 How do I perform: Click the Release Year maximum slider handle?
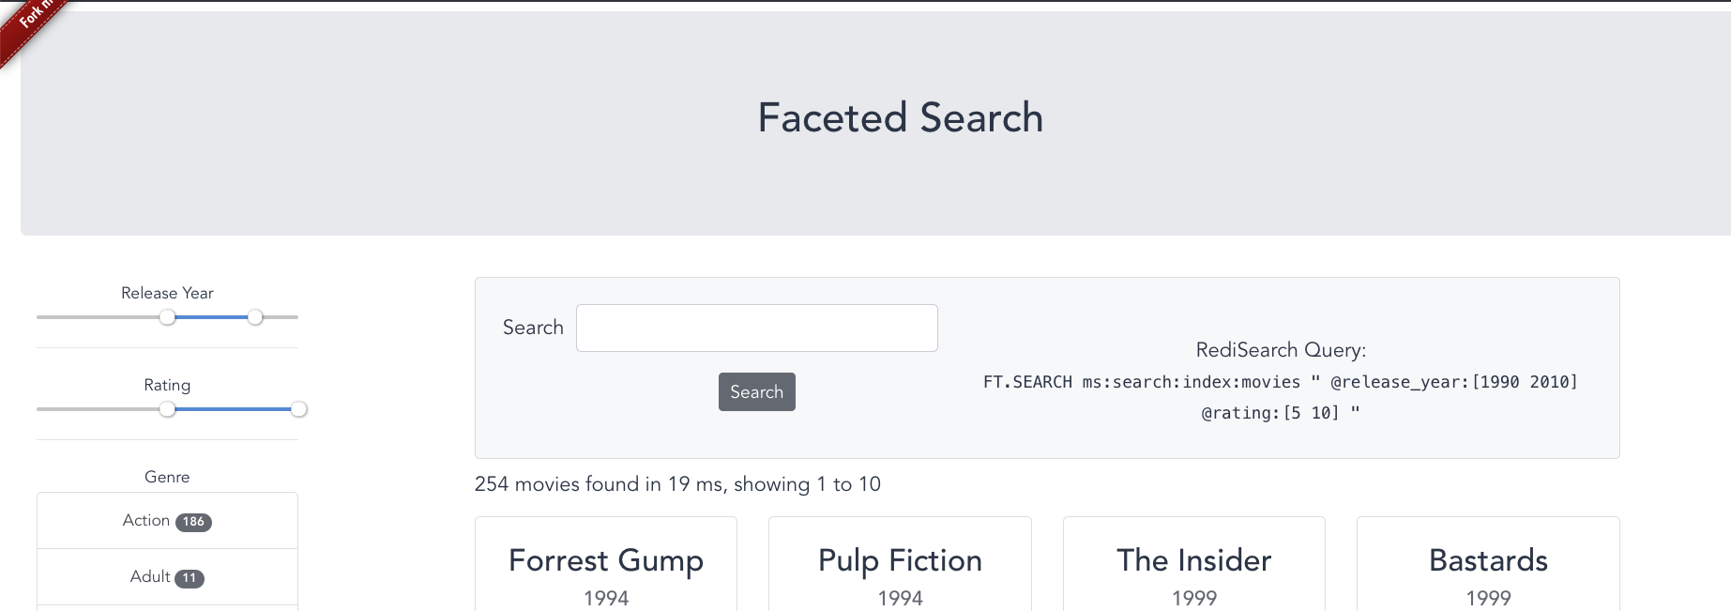pos(255,317)
